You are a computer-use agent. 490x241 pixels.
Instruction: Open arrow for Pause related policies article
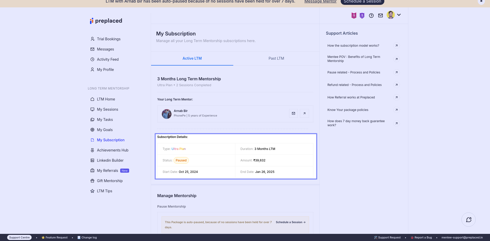click(x=396, y=72)
